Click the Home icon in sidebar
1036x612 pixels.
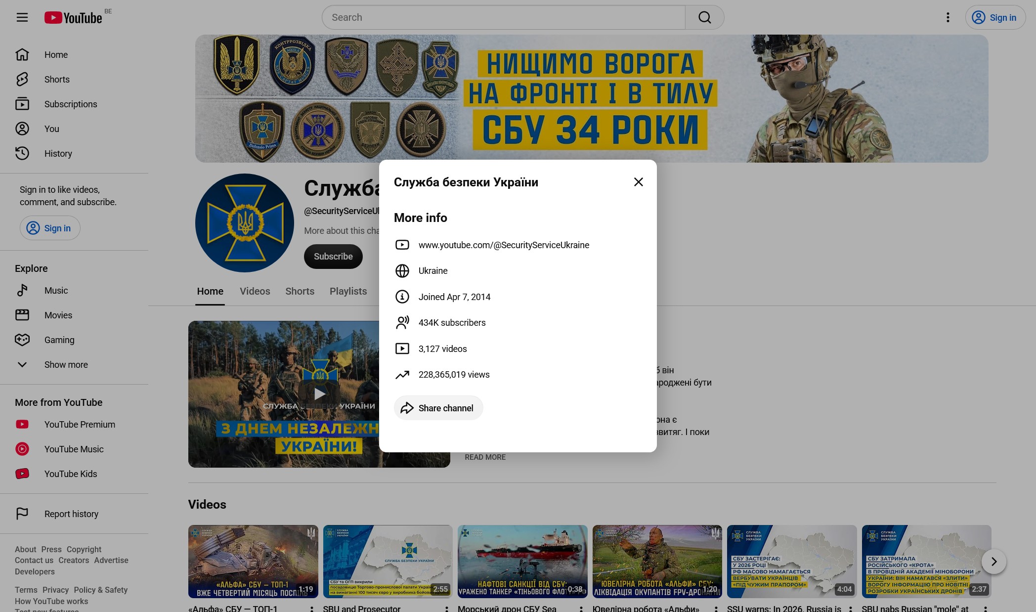coord(22,55)
